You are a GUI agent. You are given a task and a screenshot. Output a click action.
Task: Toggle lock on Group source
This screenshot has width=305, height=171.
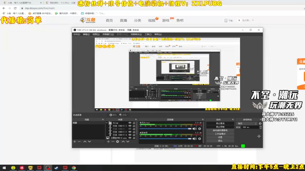pos(134,123)
